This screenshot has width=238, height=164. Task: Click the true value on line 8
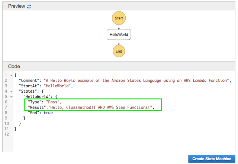(x=48, y=113)
